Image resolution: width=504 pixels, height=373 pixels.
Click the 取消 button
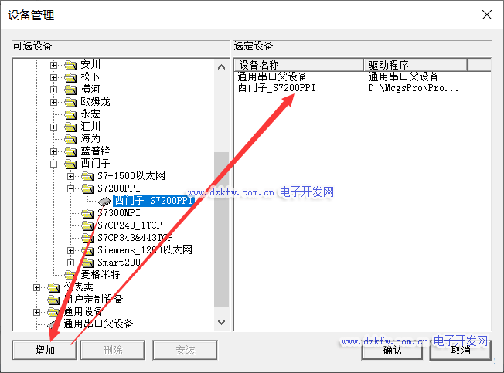[461, 350]
